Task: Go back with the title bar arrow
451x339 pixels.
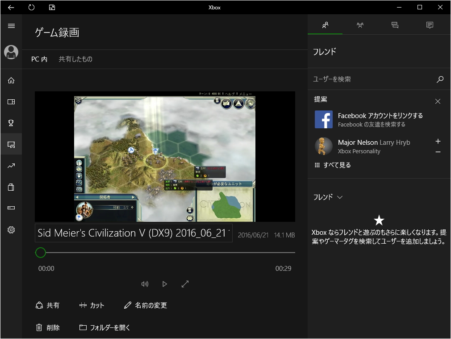Action: [x=11, y=8]
